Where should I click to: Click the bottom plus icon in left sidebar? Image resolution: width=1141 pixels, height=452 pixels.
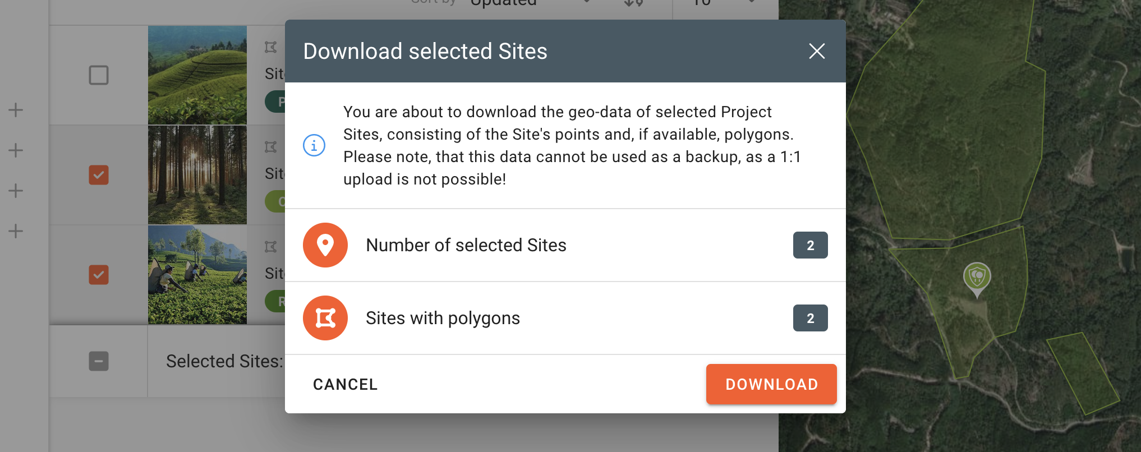(x=16, y=231)
